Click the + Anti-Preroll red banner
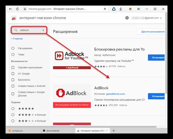 click(x=72, y=68)
